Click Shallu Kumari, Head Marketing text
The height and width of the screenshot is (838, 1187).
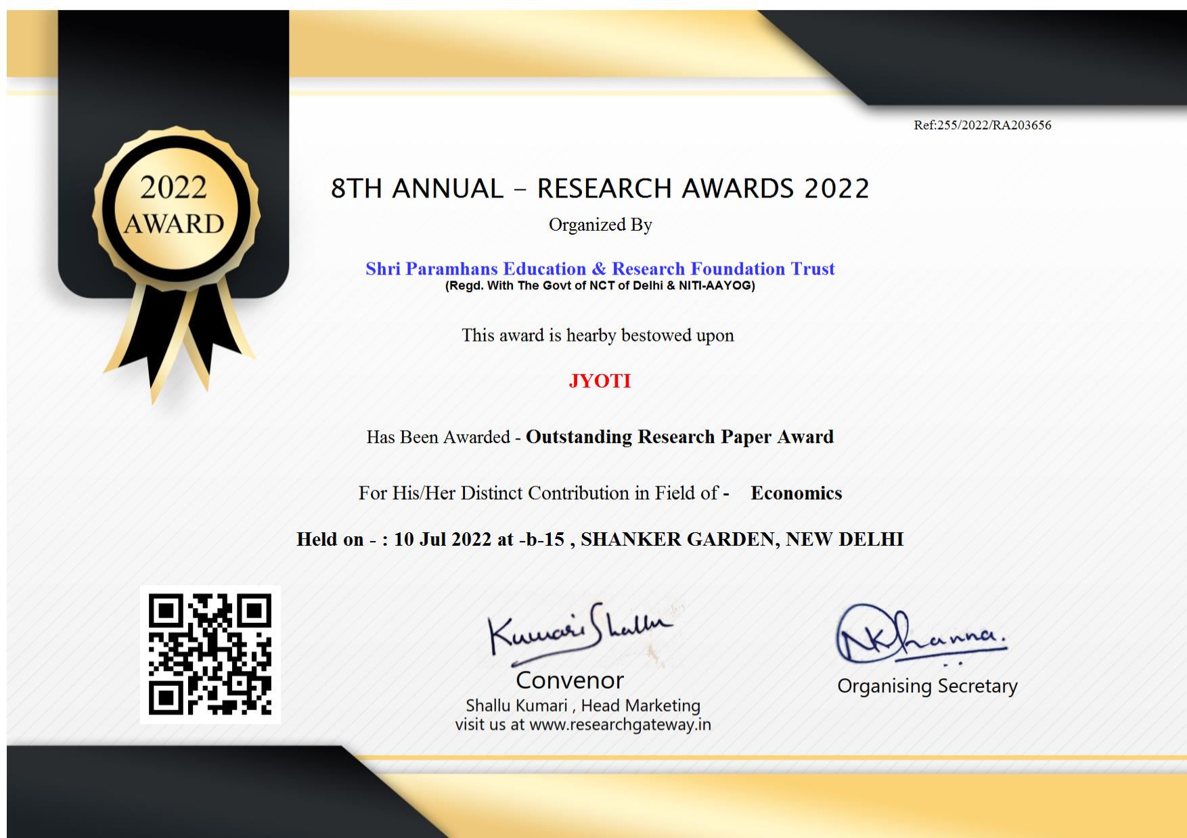[x=583, y=705]
